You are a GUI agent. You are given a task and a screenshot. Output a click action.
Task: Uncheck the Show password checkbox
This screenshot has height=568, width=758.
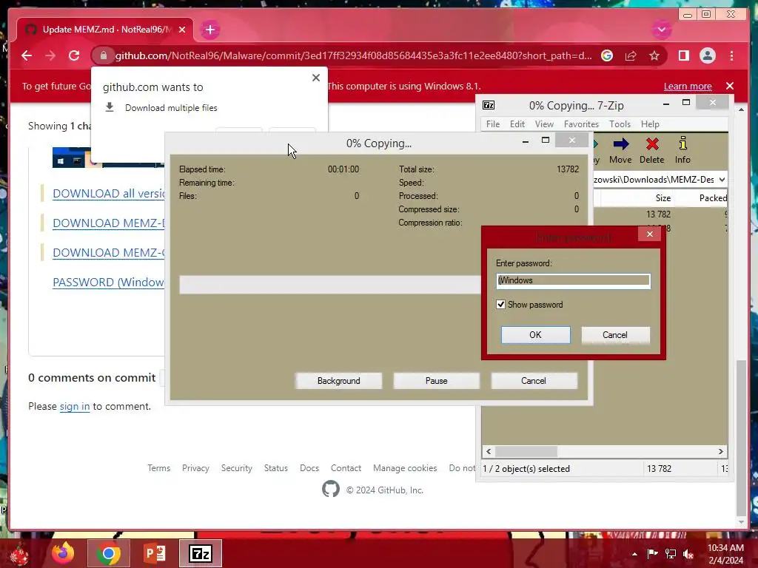click(x=501, y=304)
